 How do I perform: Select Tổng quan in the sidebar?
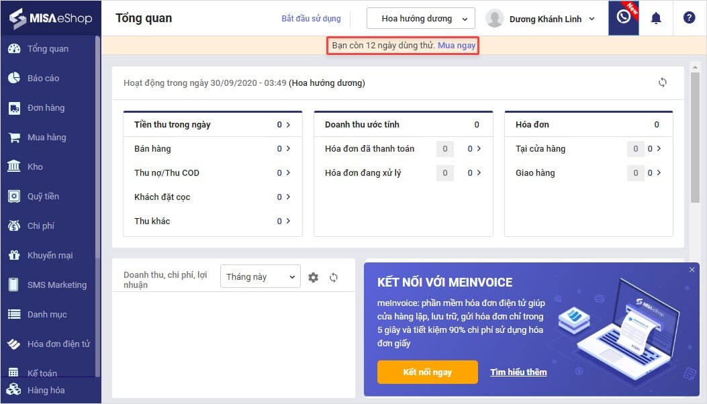(x=42, y=48)
